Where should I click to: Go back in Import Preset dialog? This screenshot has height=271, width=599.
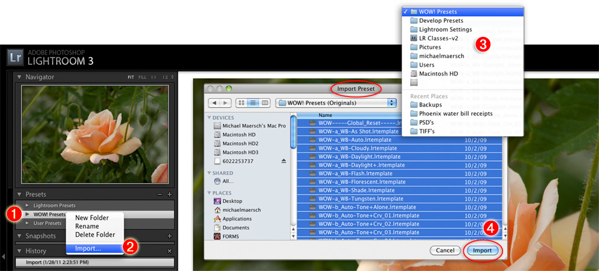coord(214,103)
